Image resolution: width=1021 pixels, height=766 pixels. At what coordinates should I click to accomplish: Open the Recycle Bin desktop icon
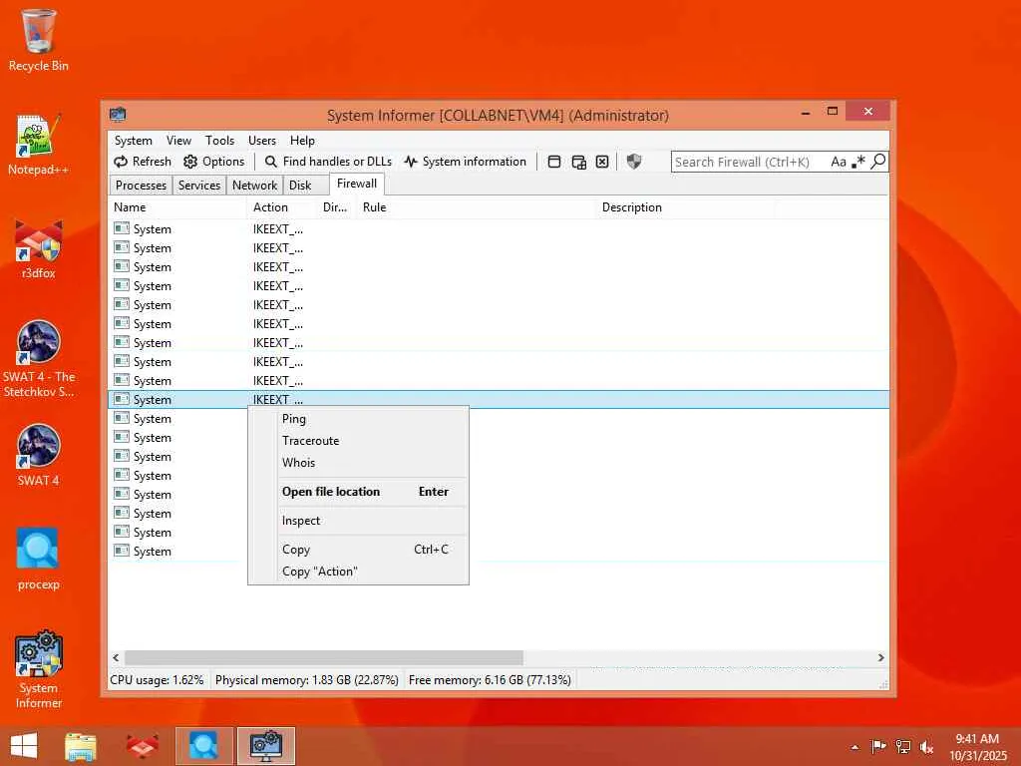pyautogui.click(x=39, y=40)
